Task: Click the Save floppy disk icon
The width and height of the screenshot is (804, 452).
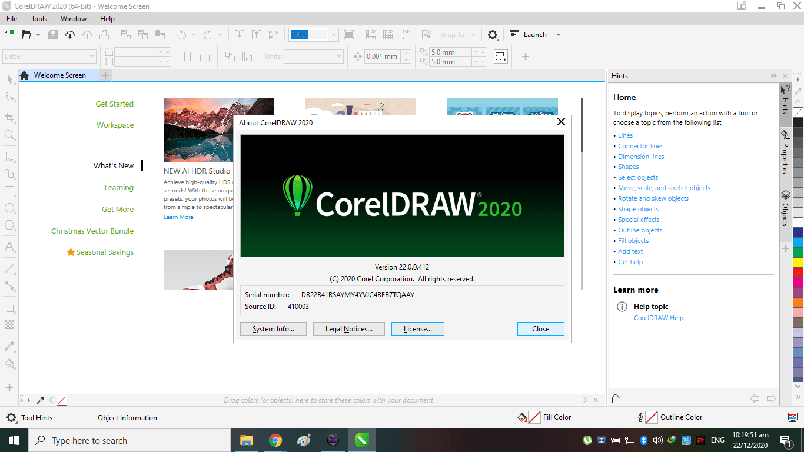Action: (x=53, y=35)
